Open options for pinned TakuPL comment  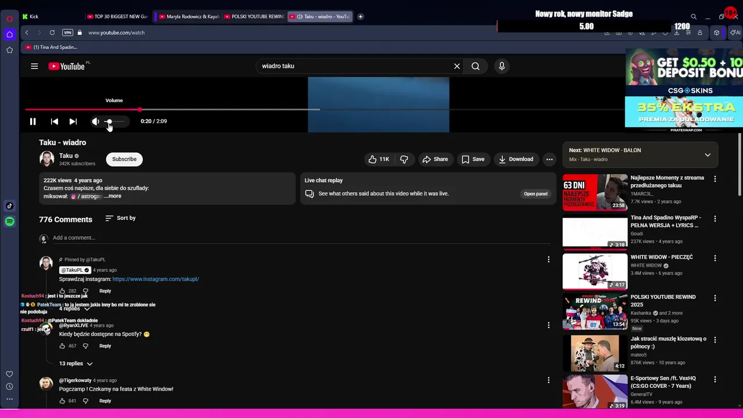[549, 260]
